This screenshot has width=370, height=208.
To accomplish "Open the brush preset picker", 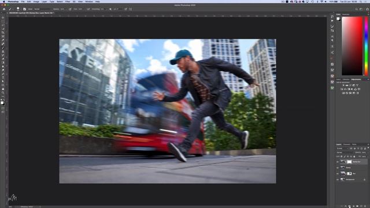I will pos(18,9).
